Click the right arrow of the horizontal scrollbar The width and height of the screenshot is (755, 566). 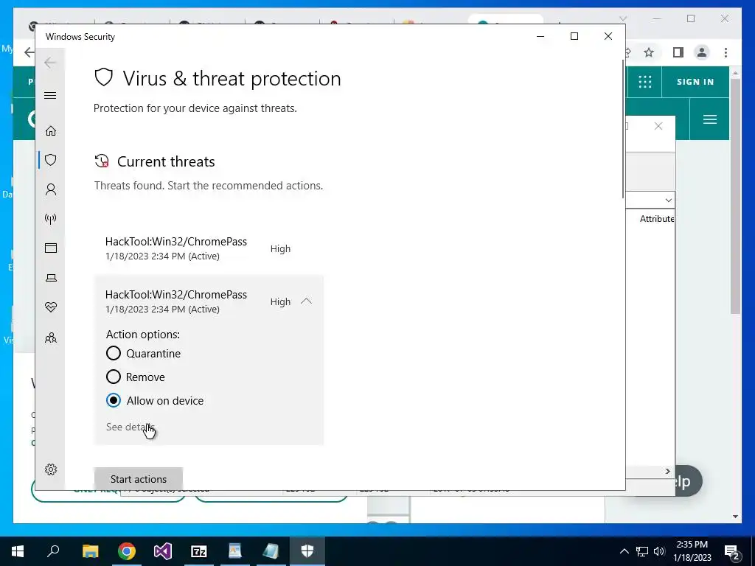pos(667,471)
